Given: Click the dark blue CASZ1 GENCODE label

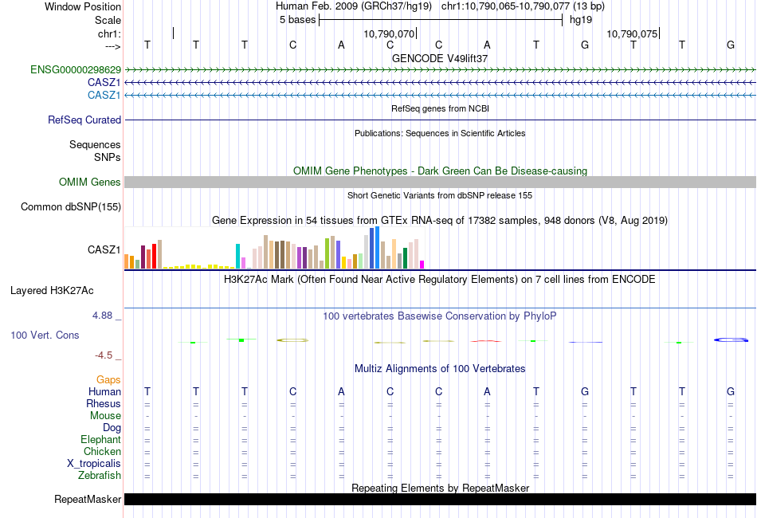Looking at the screenshot, I should coord(104,83).
